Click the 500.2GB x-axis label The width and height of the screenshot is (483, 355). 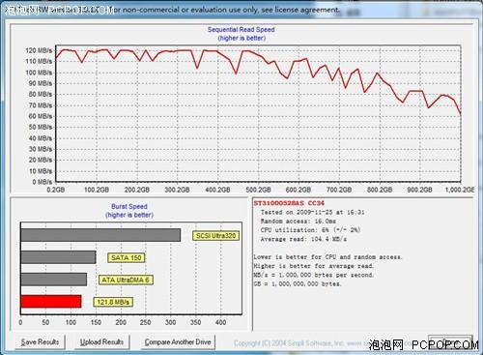pos(258,190)
